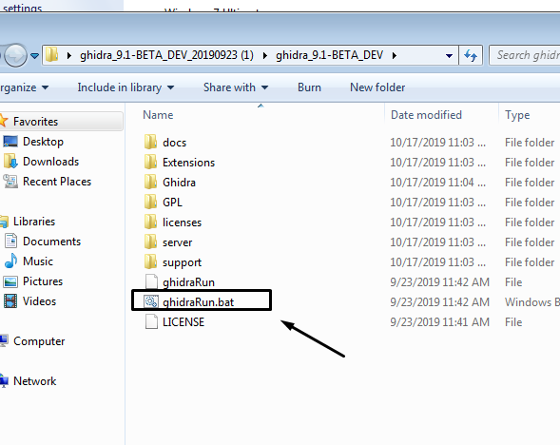Click the Ghidra folder icon
Image resolution: width=560 pixels, height=445 pixels.
150,182
